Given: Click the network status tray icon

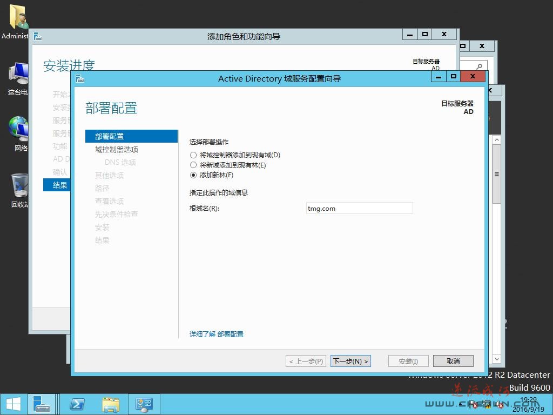Looking at the screenshot, I should coord(487,404).
